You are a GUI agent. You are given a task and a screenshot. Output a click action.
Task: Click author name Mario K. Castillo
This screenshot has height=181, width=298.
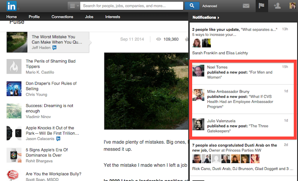click(x=40, y=72)
